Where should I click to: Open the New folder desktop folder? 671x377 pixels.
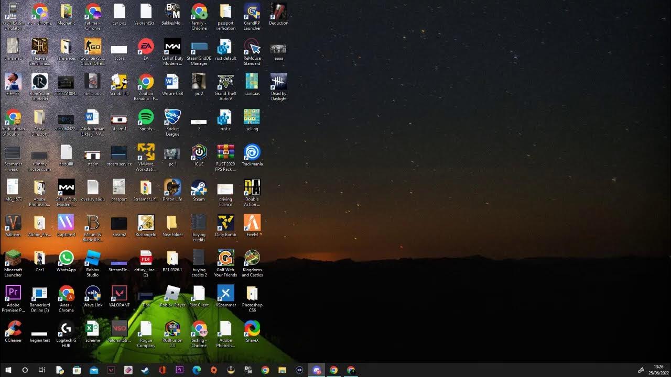point(172,226)
